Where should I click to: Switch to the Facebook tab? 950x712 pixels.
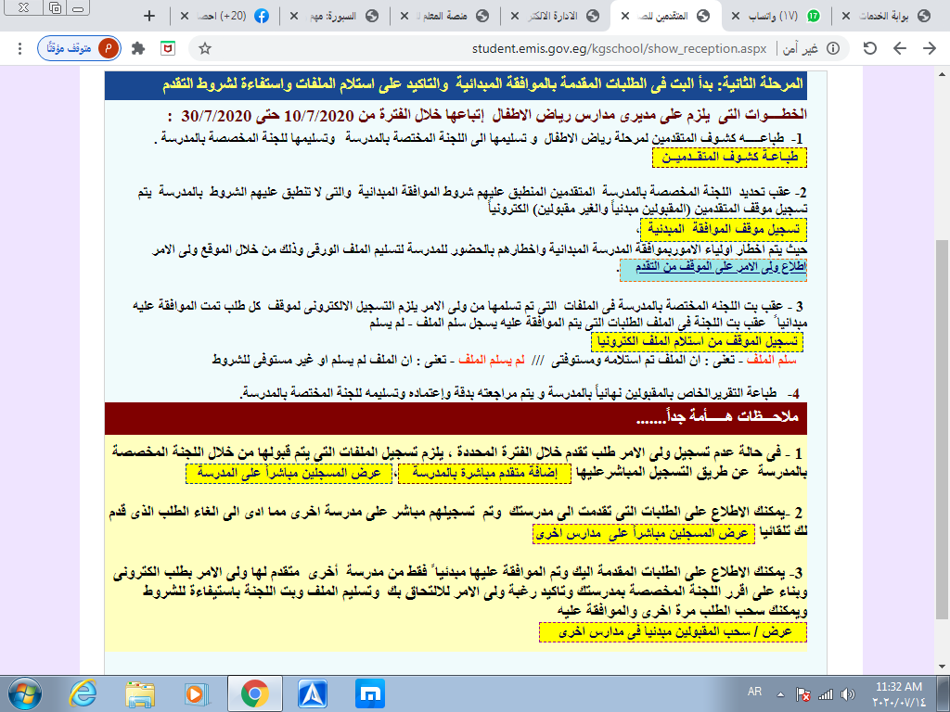click(225, 16)
